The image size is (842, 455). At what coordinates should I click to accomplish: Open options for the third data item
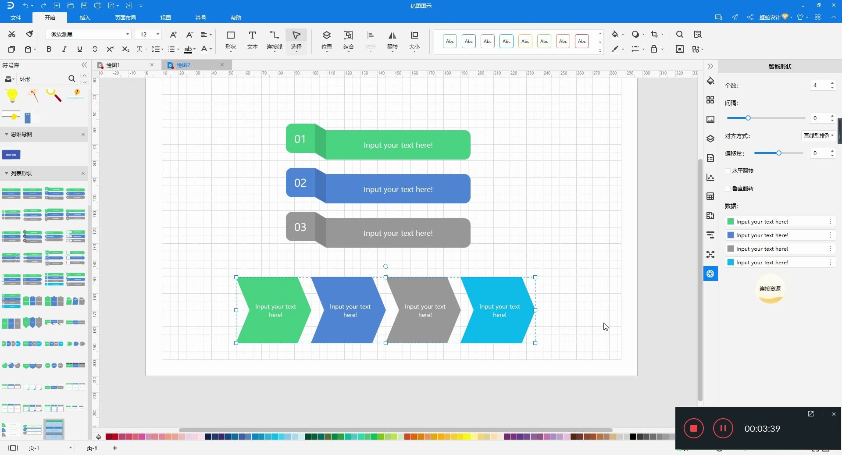[830, 249]
